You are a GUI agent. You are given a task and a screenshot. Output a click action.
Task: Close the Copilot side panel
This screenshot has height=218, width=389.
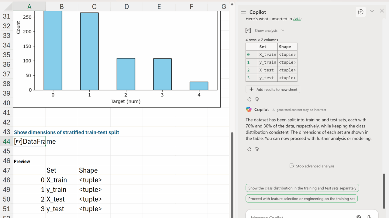(x=382, y=11)
